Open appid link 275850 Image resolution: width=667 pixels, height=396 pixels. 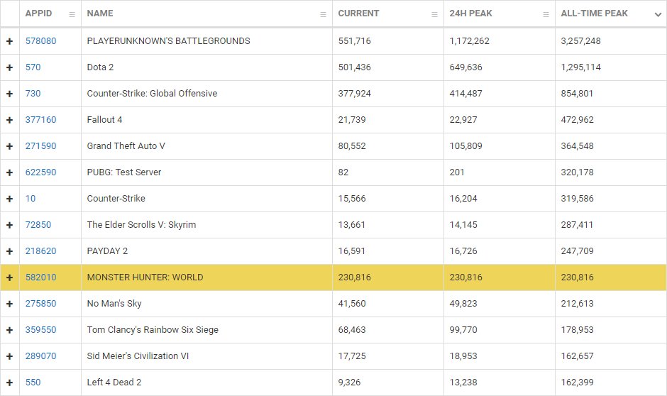(41, 304)
